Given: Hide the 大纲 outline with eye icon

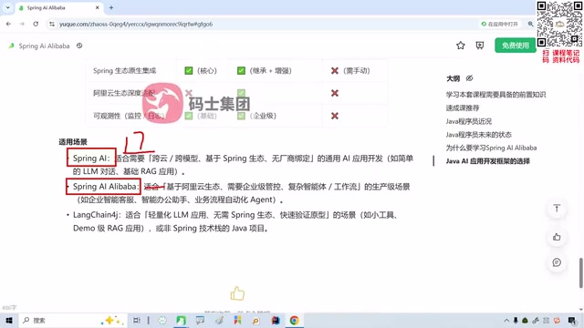Looking at the screenshot, I should pyautogui.click(x=469, y=78).
